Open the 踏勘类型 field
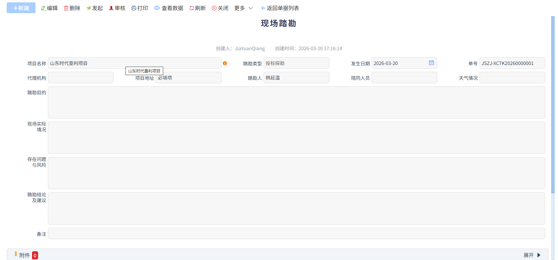 coord(296,63)
